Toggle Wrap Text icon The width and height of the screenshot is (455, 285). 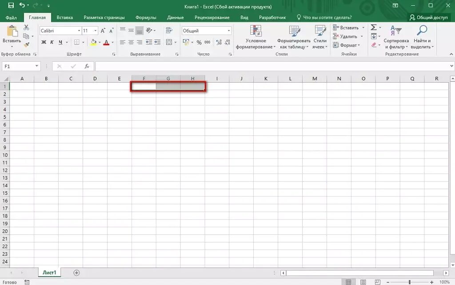169,30
